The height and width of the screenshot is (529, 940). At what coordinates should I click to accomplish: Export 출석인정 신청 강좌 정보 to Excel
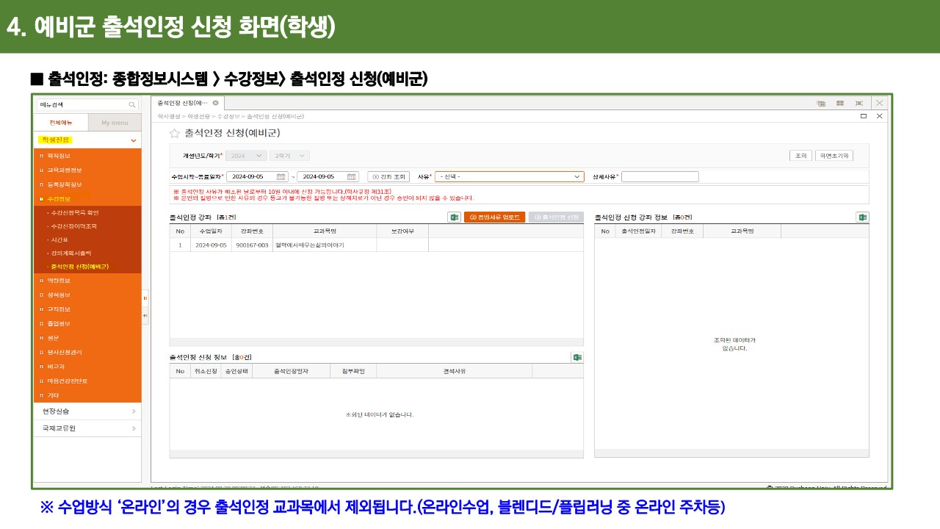(x=862, y=217)
